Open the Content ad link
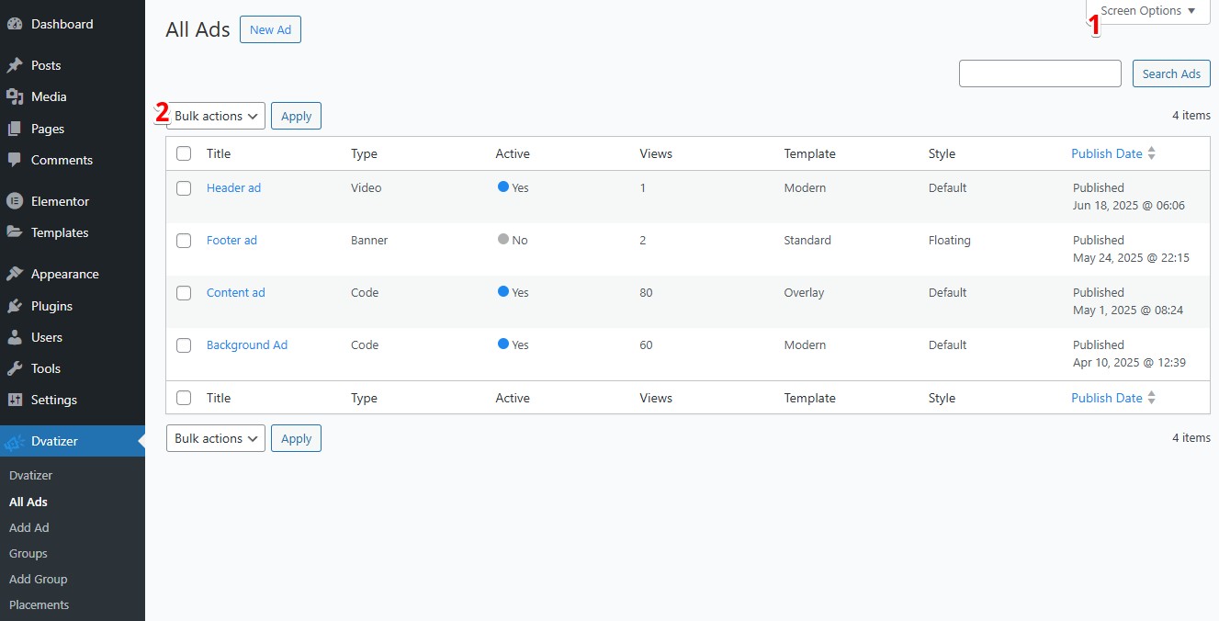Screen dimensions: 1219x621 (x=235, y=292)
